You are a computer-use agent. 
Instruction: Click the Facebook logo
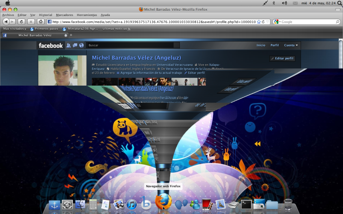[x=51, y=45]
